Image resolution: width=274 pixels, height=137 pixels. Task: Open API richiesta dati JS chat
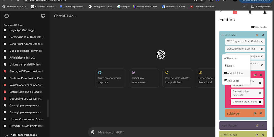[22, 58]
